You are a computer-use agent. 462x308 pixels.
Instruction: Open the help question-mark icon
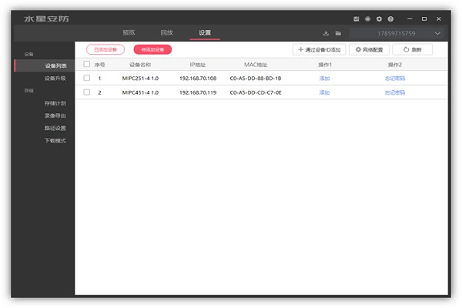pyautogui.click(x=390, y=18)
